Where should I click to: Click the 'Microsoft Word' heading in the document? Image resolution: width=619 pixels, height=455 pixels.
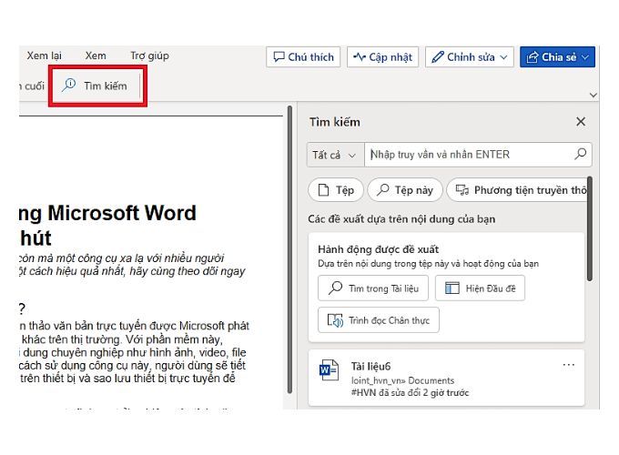[x=122, y=213]
